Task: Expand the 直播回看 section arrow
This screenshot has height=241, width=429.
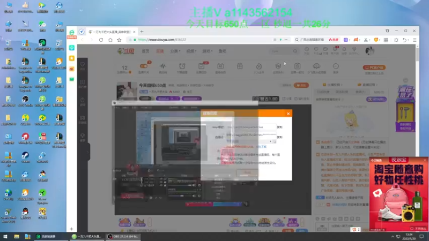Action: [377, 85]
